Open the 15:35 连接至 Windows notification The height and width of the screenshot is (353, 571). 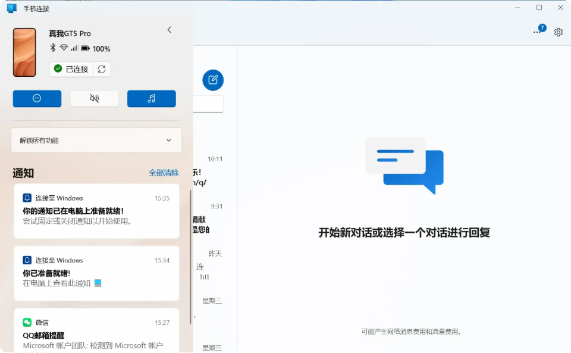[96, 211]
